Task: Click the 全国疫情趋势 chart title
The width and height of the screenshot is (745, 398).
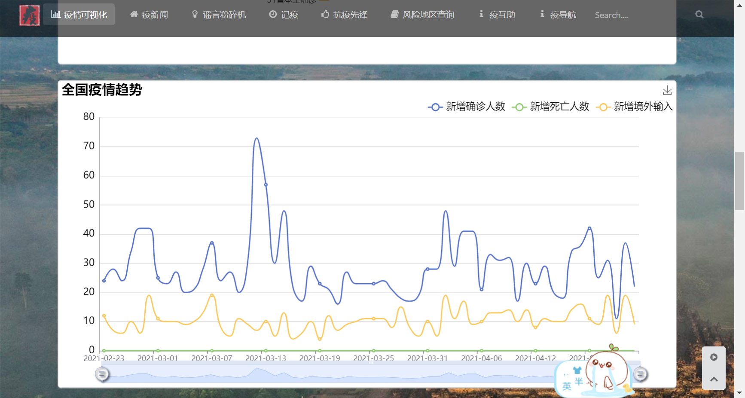Action: click(102, 90)
